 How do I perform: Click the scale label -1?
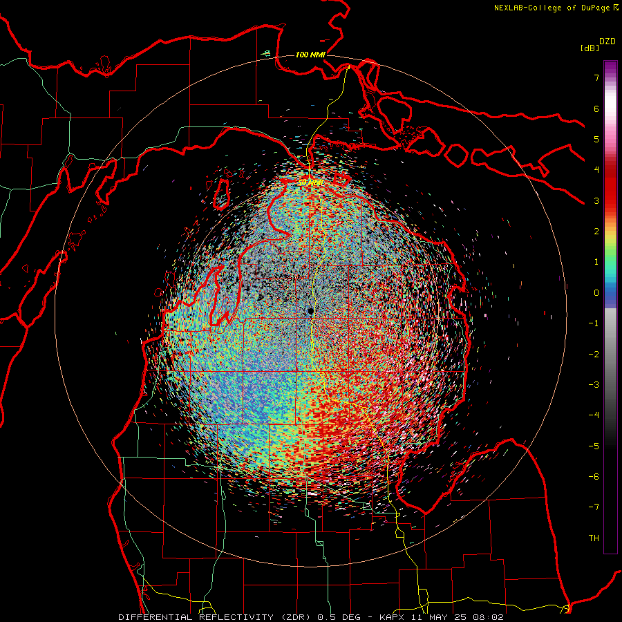594,323
